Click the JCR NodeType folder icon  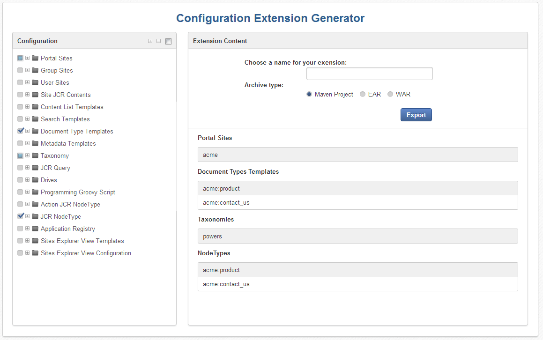[35, 216]
